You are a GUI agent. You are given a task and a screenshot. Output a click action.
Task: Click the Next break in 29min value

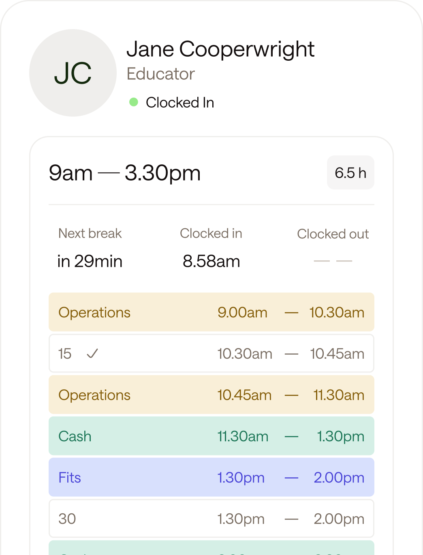tap(90, 261)
